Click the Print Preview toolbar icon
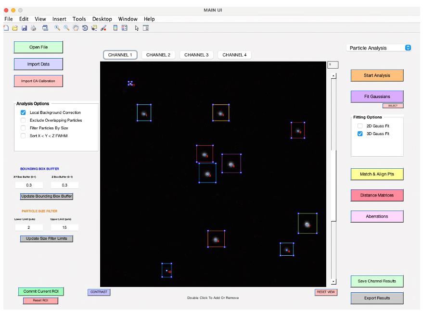This screenshot has width=423, height=311. click(x=45, y=28)
